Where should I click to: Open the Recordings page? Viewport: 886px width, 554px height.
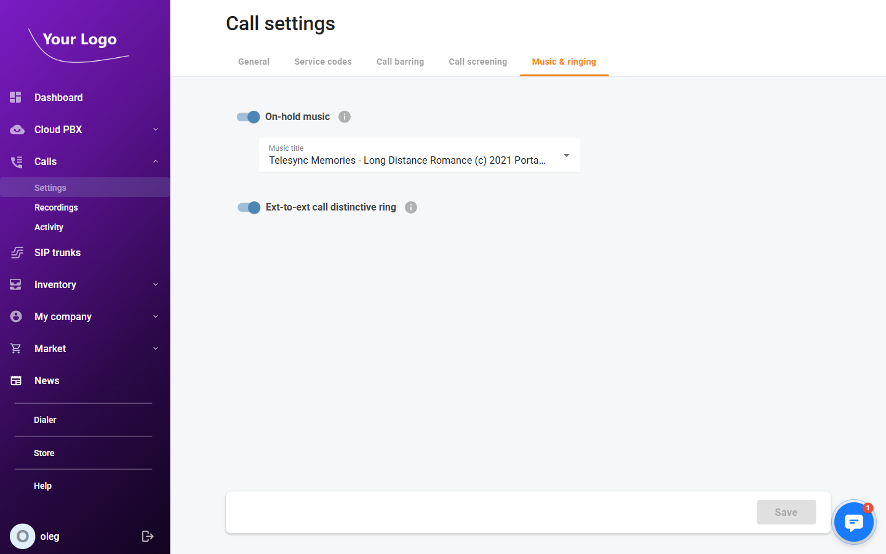tap(56, 207)
